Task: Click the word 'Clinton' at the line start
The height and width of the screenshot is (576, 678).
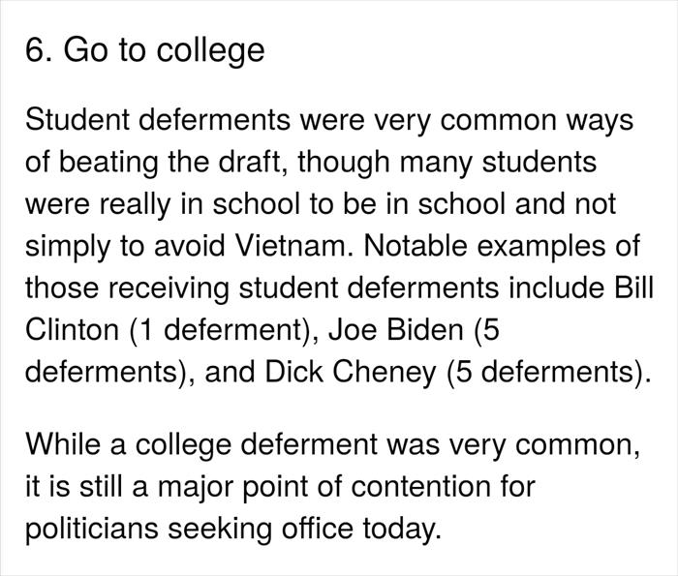Action: point(73,330)
